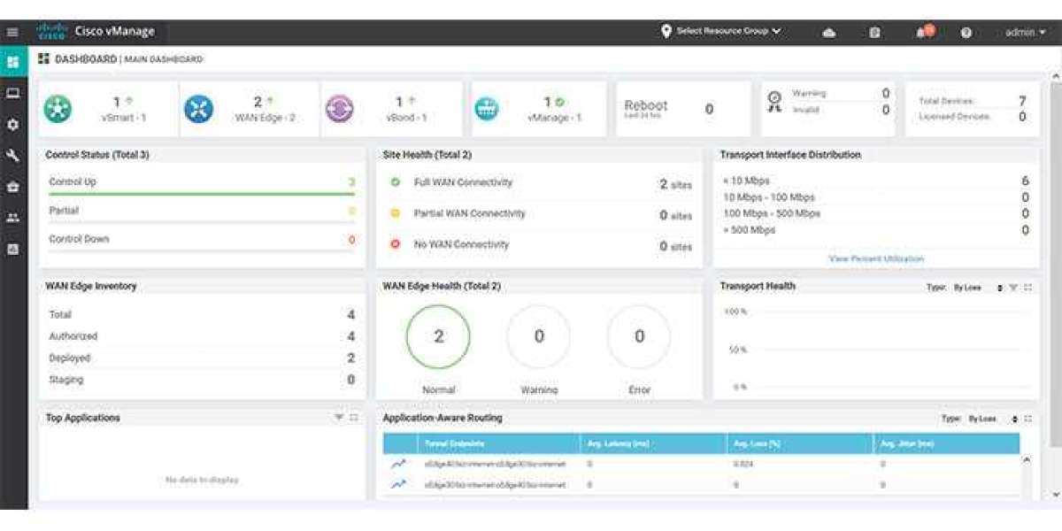Viewport: 1062px width, 531px height.
Task: Click chart icon for vEdge30 tunnel row
Action: coord(399,485)
